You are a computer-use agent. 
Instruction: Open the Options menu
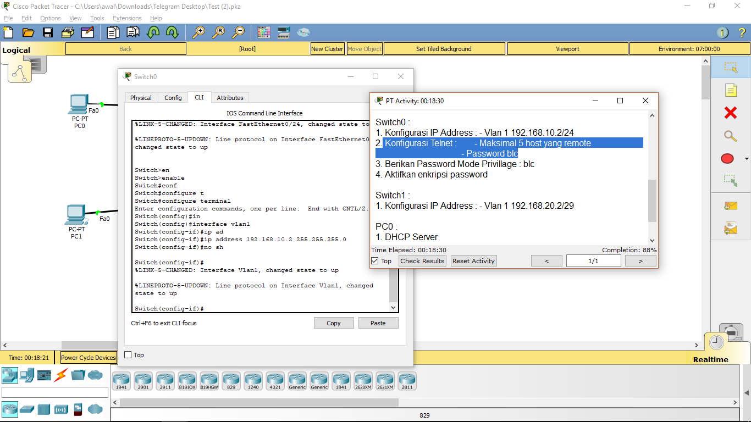tap(51, 18)
